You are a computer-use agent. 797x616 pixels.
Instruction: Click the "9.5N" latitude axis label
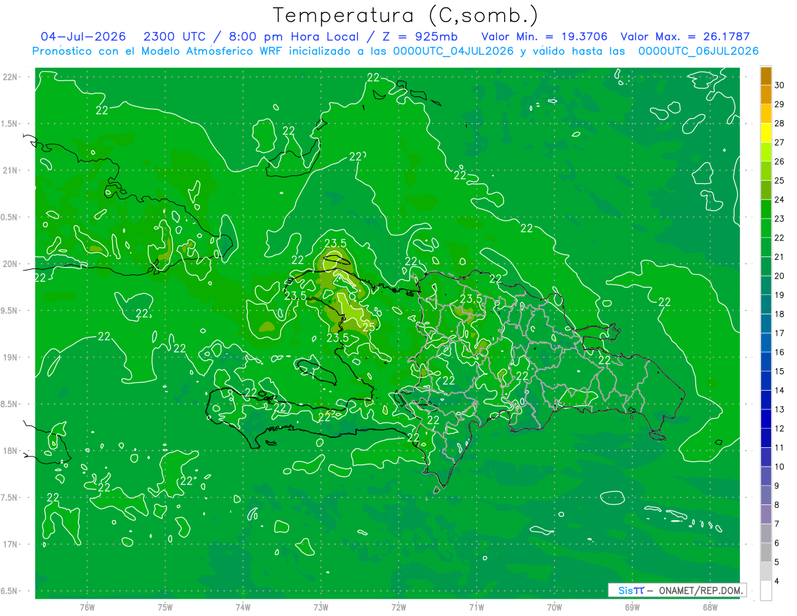click(x=10, y=310)
